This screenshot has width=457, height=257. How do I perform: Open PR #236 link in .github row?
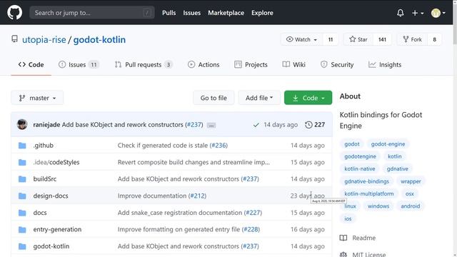tap(219, 146)
